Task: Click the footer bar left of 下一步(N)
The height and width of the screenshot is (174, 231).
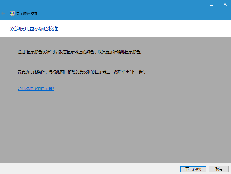Action: click(89, 169)
